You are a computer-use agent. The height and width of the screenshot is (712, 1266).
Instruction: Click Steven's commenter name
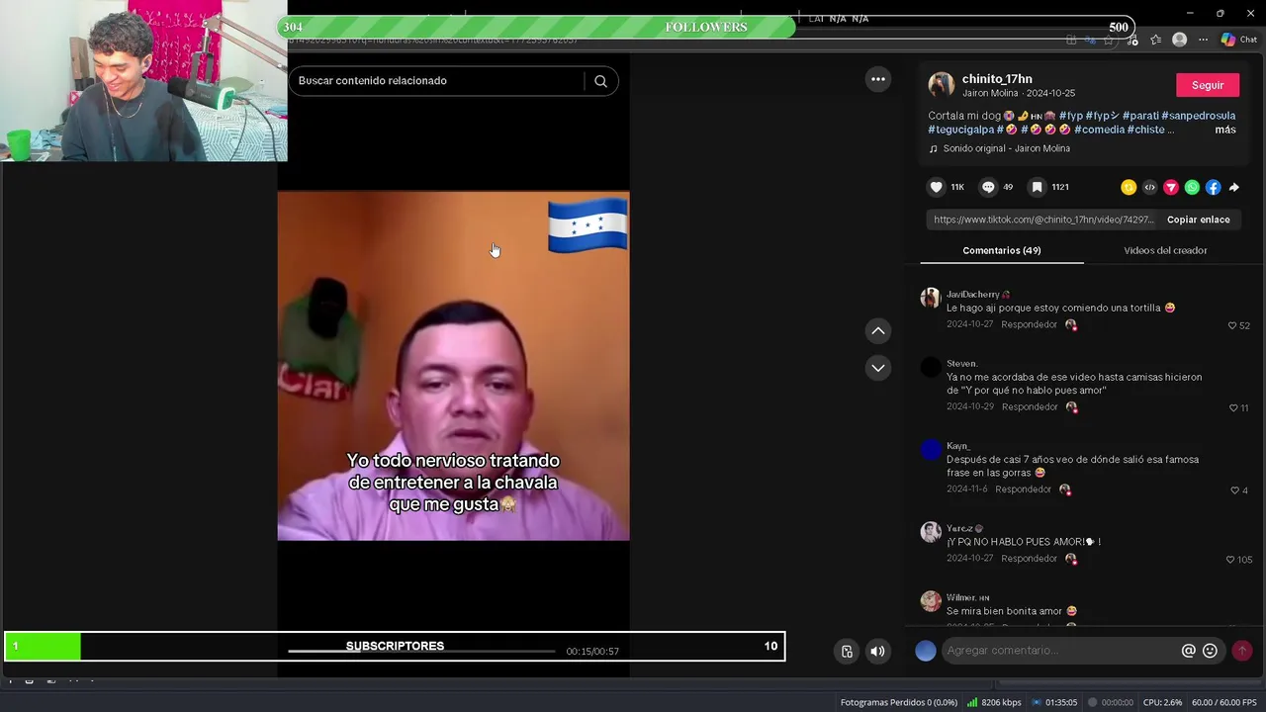click(x=961, y=364)
